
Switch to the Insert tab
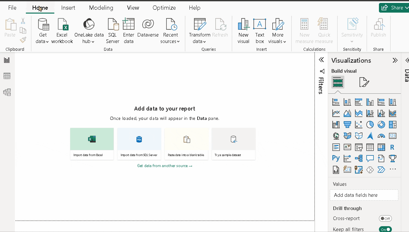68,8
